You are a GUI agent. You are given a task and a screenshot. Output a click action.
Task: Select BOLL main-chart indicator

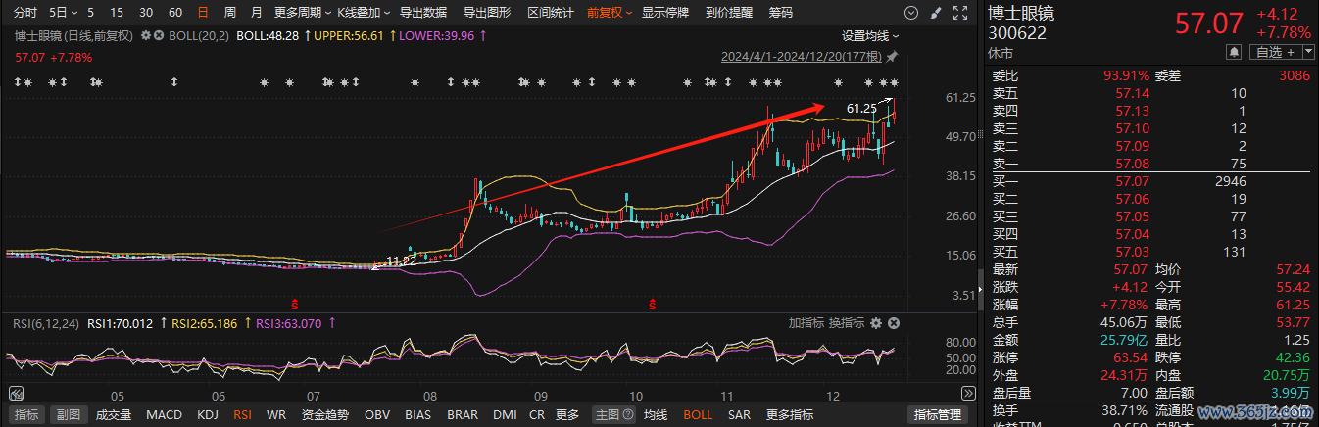click(x=699, y=415)
